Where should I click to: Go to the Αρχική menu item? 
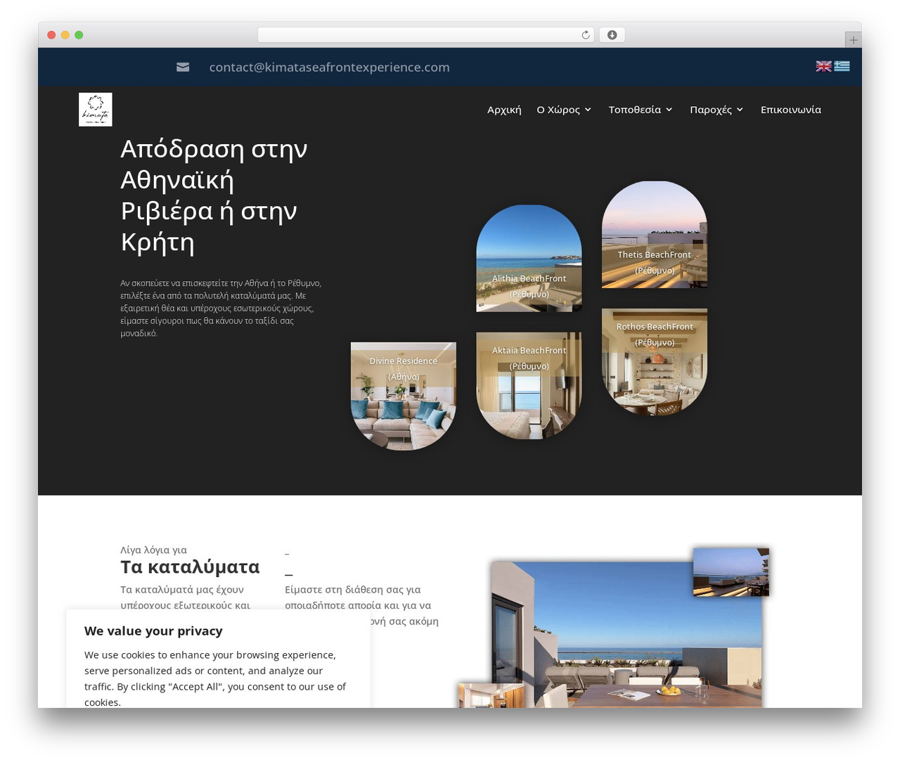tap(504, 110)
